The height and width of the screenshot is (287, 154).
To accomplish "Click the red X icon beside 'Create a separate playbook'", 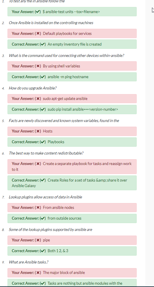I will [x=38, y=164].
